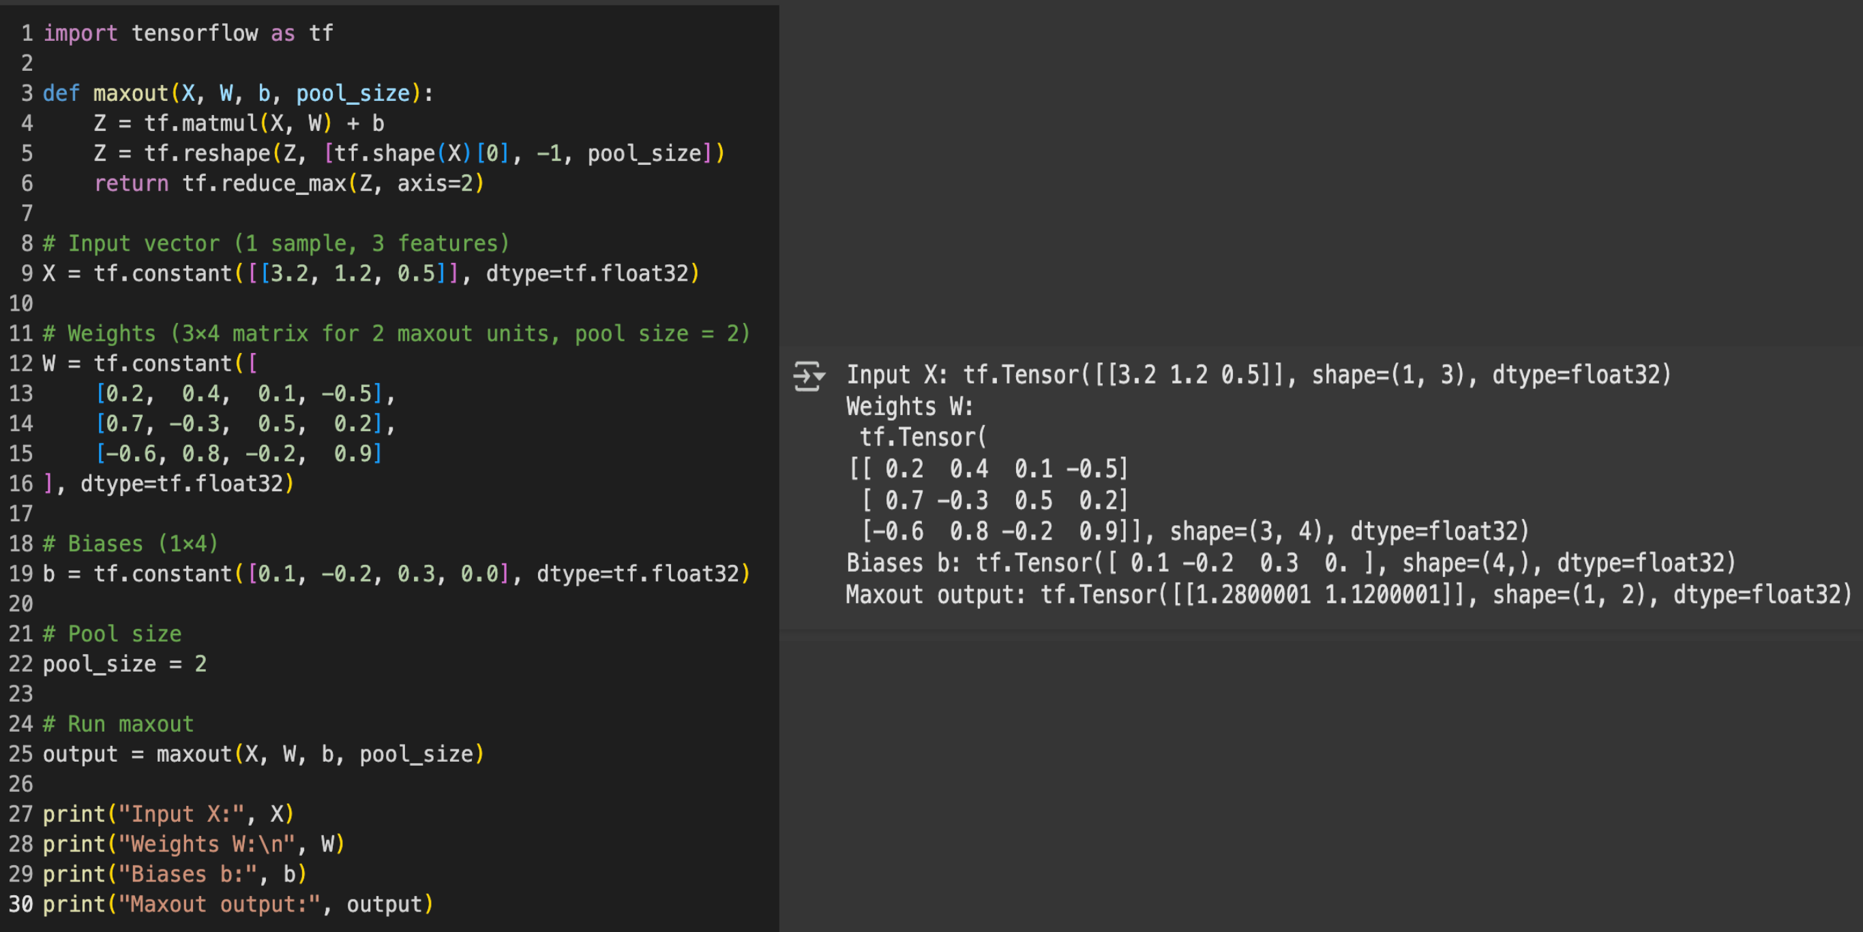Image resolution: width=1863 pixels, height=932 pixels.
Task: Click the tf.reshape line of code
Action: click(409, 153)
